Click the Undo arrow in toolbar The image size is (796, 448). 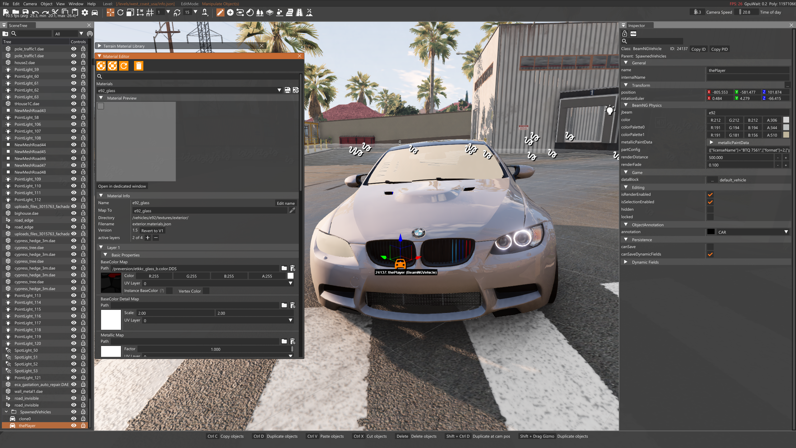[x=35, y=12]
